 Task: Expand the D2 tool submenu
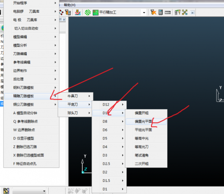pos(109,172)
